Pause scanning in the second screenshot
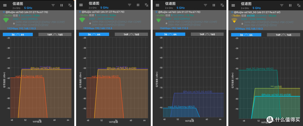The image size is (303, 126). coord(138,5)
